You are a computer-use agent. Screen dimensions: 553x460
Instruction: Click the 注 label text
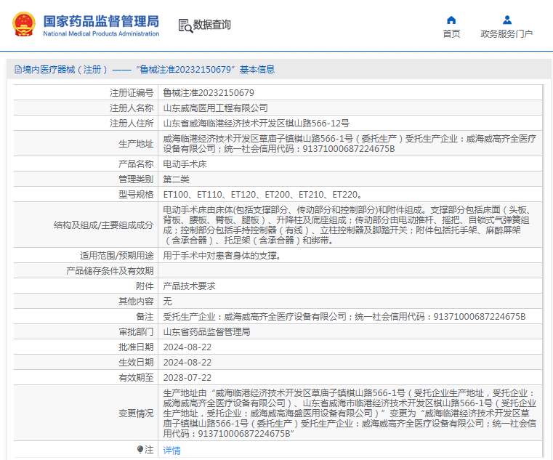[149, 450]
